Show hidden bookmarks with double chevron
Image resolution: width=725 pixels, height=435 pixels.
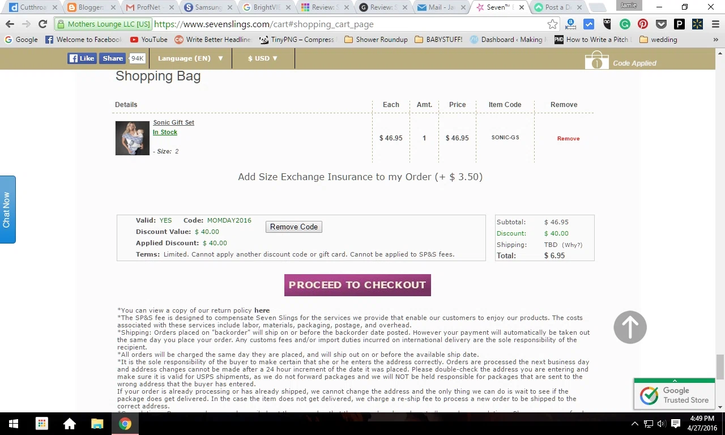click(716, 40)
